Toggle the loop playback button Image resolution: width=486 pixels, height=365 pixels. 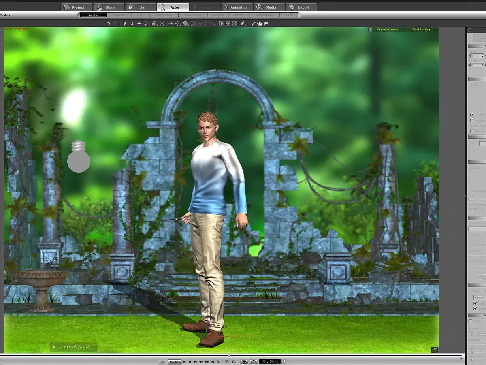click(218, 361)
